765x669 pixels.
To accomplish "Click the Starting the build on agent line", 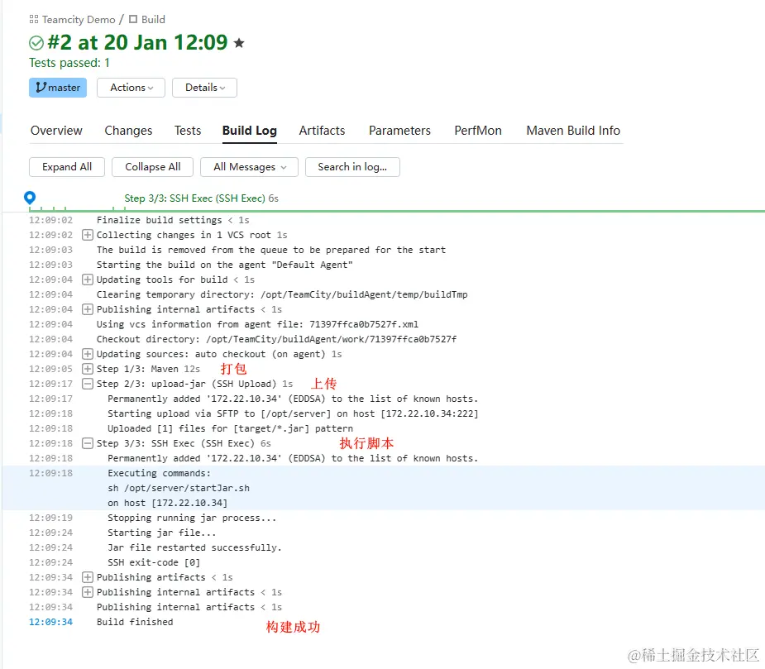I will (224, 265).
